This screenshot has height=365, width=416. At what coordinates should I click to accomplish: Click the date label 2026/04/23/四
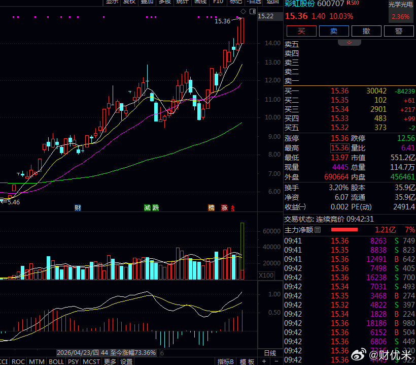pyautogui.click(x=78, y=353)
